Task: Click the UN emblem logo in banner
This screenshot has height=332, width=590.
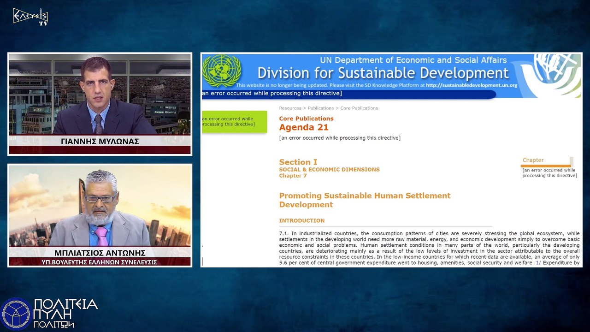Action: coord(222,71)
